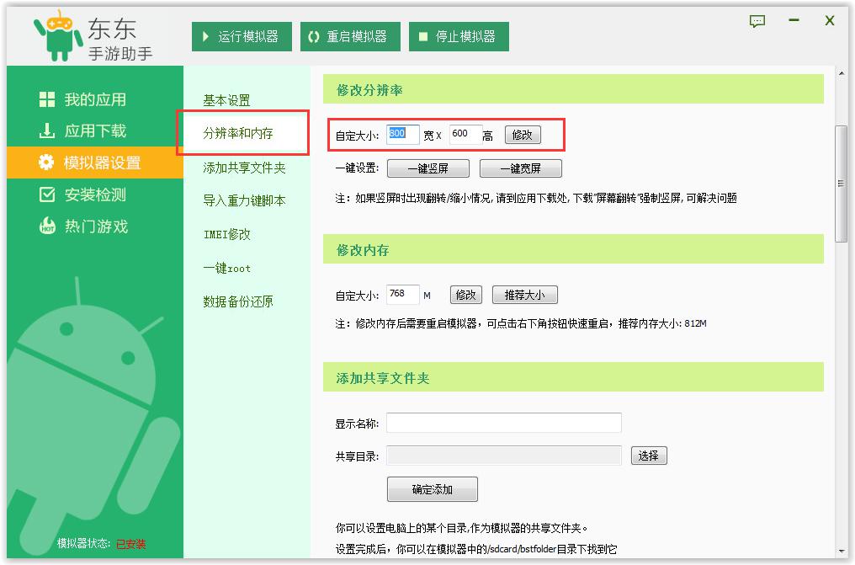The width and height of the screenshot is (855, 565).
Task: Click 推荐大小 memory button
Action: coord(524,295)
